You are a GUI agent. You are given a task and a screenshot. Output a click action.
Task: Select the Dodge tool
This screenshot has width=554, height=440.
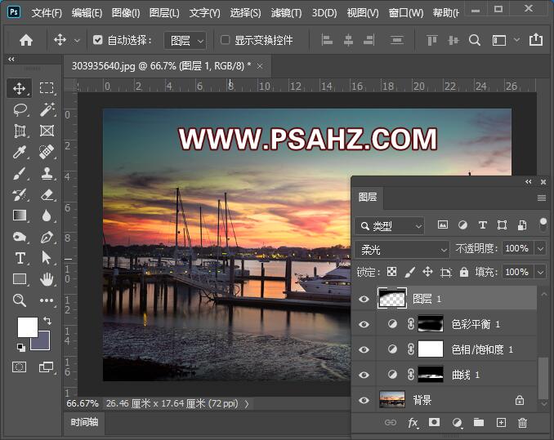pyautogui.click(x=20, y=237)
